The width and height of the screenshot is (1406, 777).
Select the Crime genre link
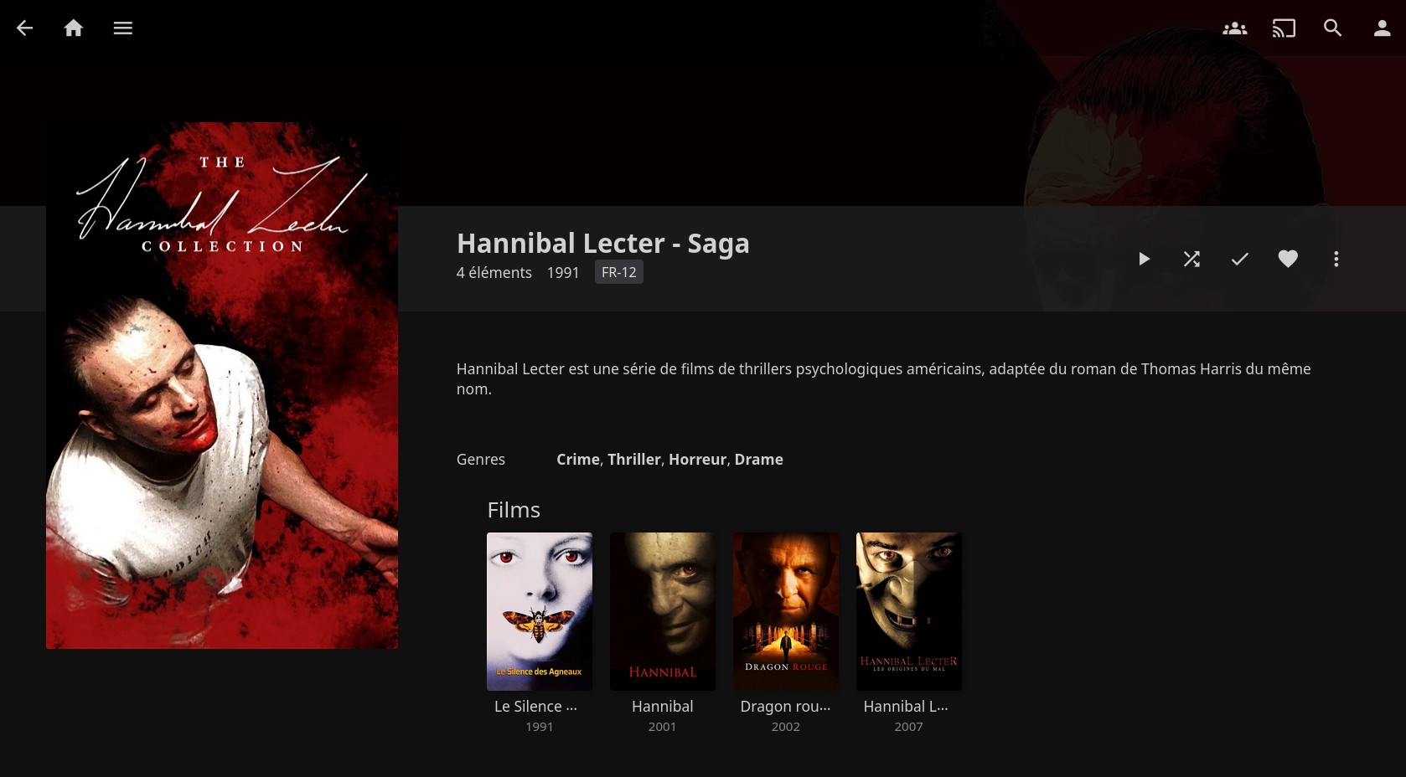[578, 459]
